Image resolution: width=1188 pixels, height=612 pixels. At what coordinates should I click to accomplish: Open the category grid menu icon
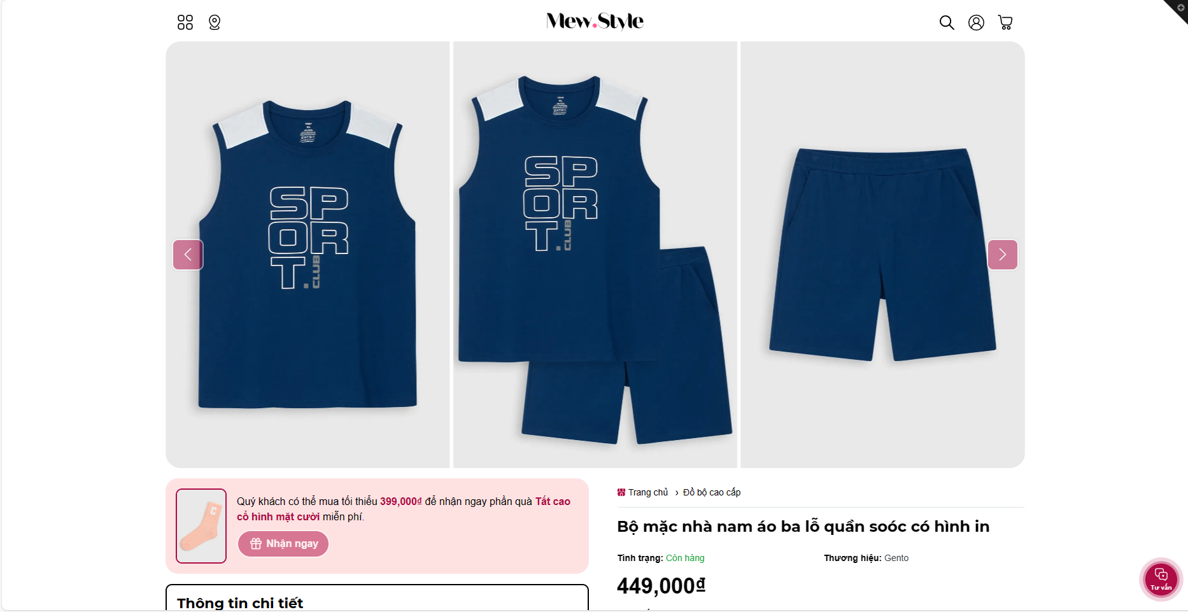pos(185,23)
